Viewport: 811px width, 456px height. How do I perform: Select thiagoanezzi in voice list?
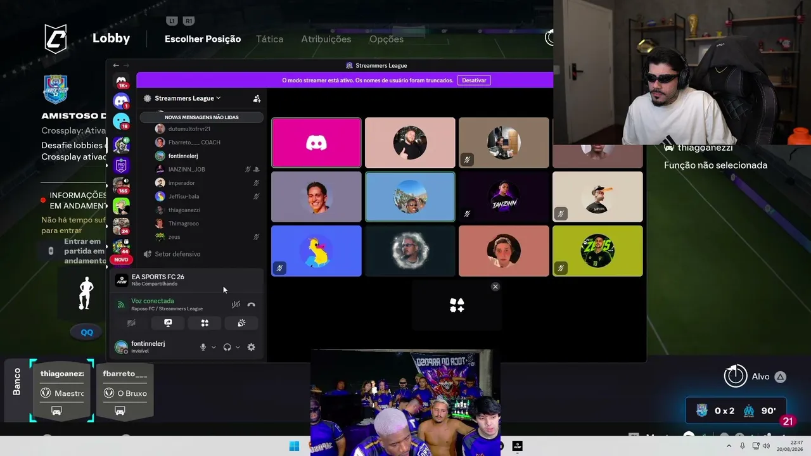click(184, 210)
